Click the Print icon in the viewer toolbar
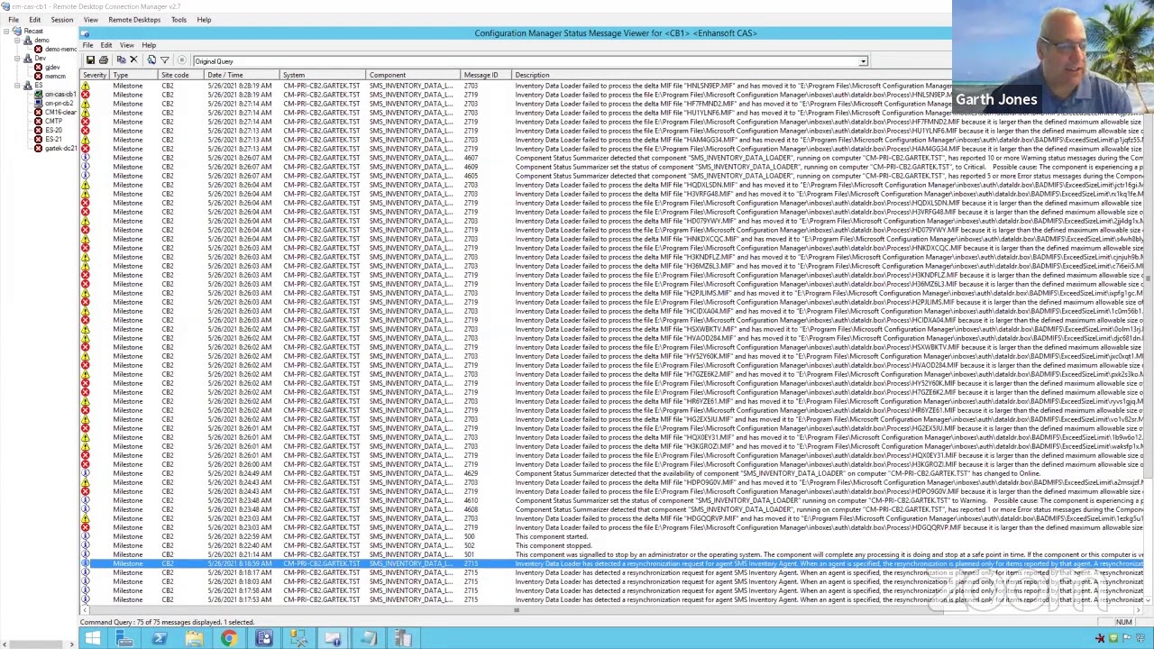The height and width of the screenshot is (649, 1154). tap(104, 60)
